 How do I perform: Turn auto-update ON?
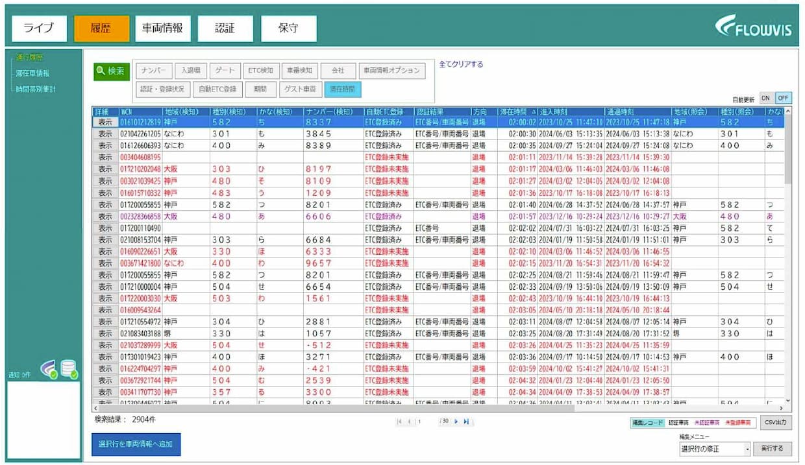[765, 98]
